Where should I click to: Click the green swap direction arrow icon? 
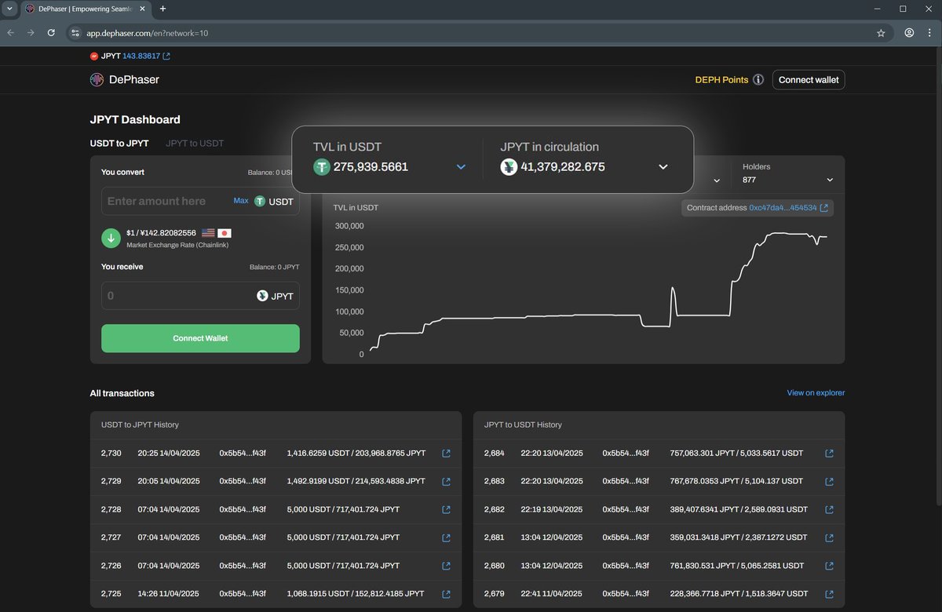[x=111, y=238]
